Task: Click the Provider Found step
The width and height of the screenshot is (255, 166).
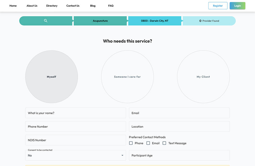Action: pos(209,21)
